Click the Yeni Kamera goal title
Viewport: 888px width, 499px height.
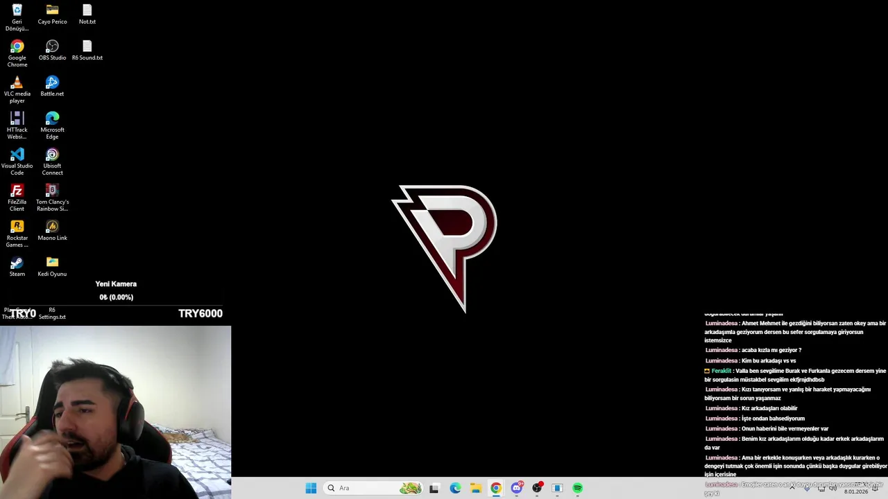pos(116,284)
